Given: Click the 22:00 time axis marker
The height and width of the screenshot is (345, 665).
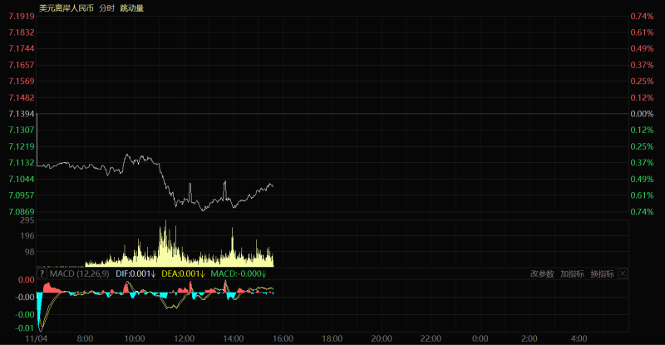Looking at the screenshot, I should coord(431,338).
